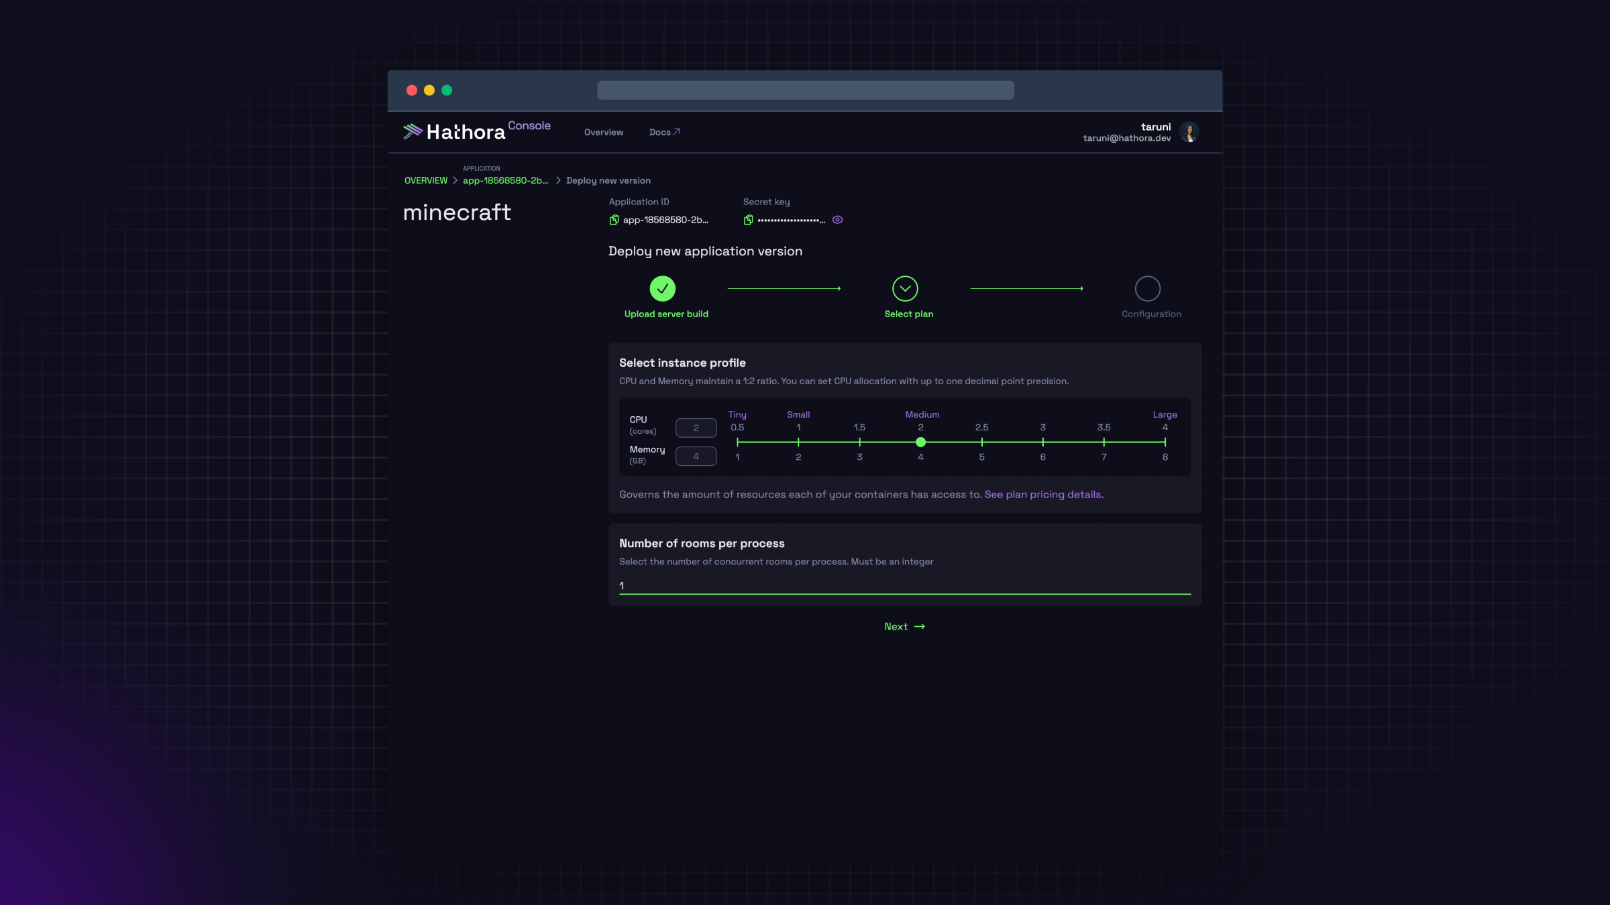Click the browser address bar
This screenshot has height=905, width=1610.
806,90
